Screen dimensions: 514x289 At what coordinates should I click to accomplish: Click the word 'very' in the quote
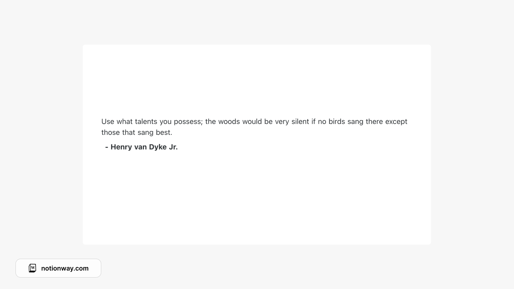click(x=282, y=121)
